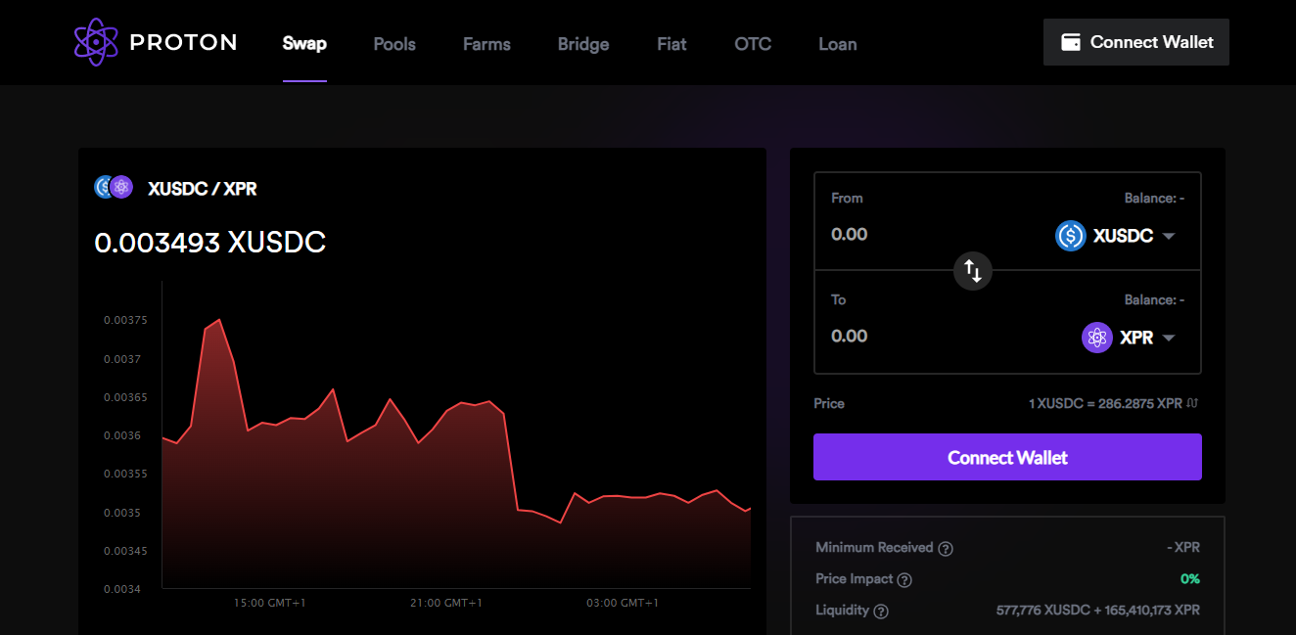Click the Minimum Received label
This screenshot has width=1296, height=635.
(x=874, y=548)
